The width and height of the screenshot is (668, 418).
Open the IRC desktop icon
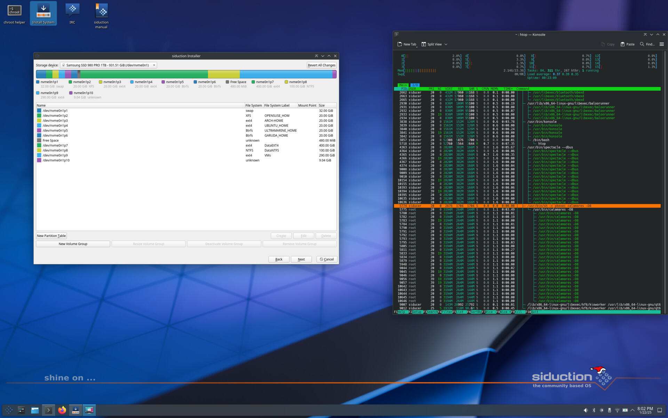point(72,14)
